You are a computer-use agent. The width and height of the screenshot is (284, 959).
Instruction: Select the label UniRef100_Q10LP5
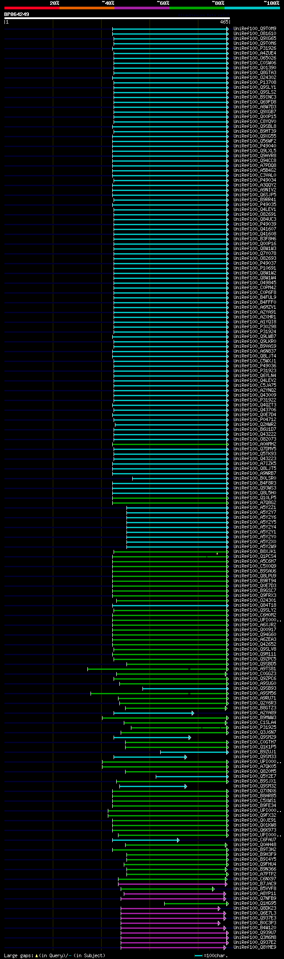255,497
